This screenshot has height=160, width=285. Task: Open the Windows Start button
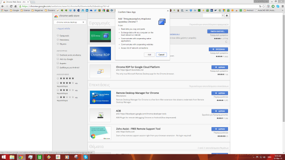pos(4,157)
